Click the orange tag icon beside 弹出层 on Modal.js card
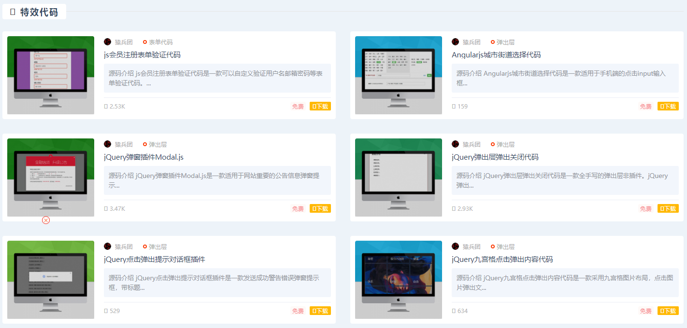Screen dimensions: 687x328 [x=145, y=144]
